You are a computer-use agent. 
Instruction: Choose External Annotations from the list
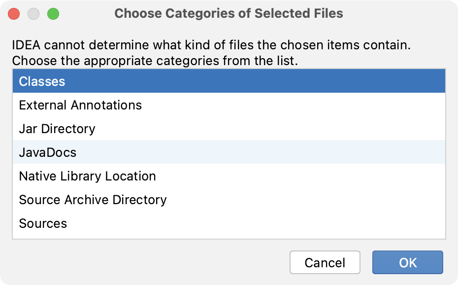click(229, 105)
